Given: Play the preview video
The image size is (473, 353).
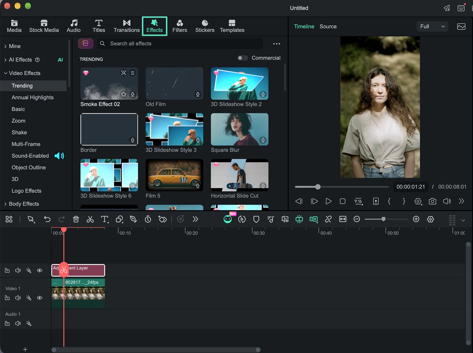Looking at the screenshot, I should [x=328, y=201].
